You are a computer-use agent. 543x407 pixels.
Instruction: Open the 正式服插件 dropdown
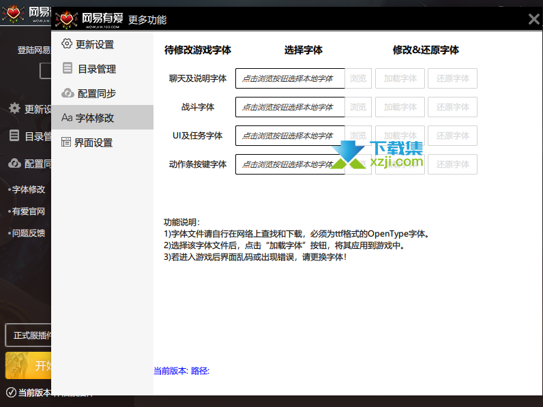pos(27,335)
